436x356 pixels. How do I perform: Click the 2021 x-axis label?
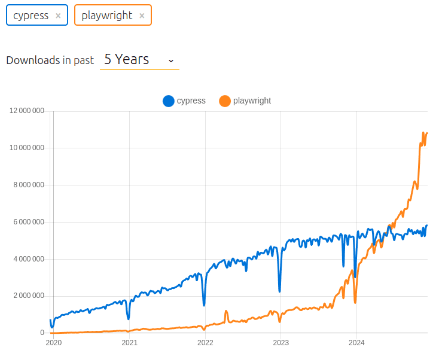pos(130,343)
